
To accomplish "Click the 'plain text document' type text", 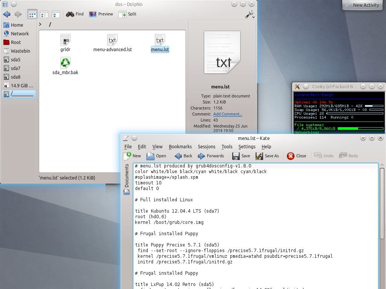I will pos(232,96).
